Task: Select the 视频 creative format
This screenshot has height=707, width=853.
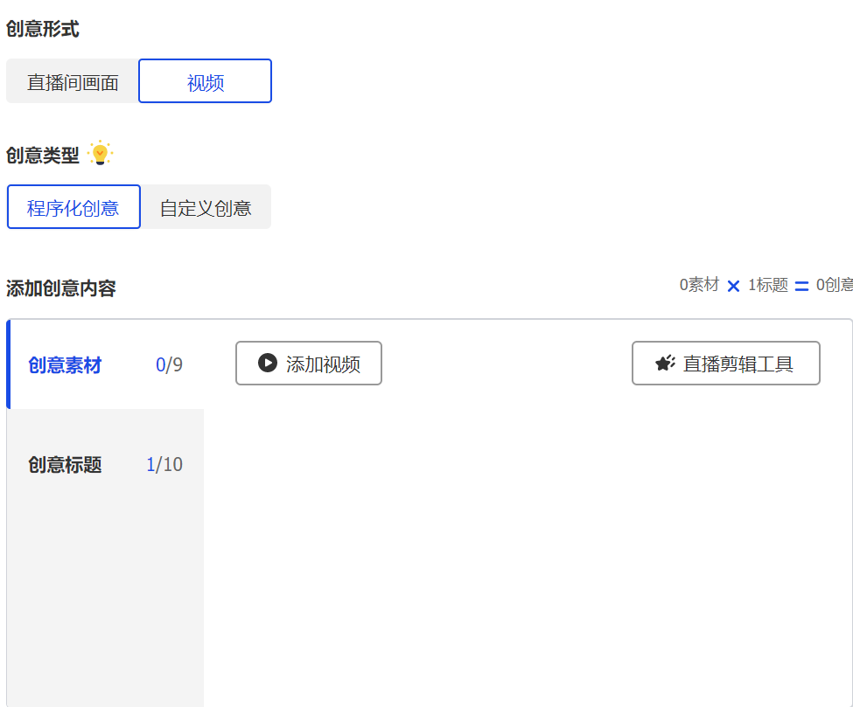Action: click(205, 81)
